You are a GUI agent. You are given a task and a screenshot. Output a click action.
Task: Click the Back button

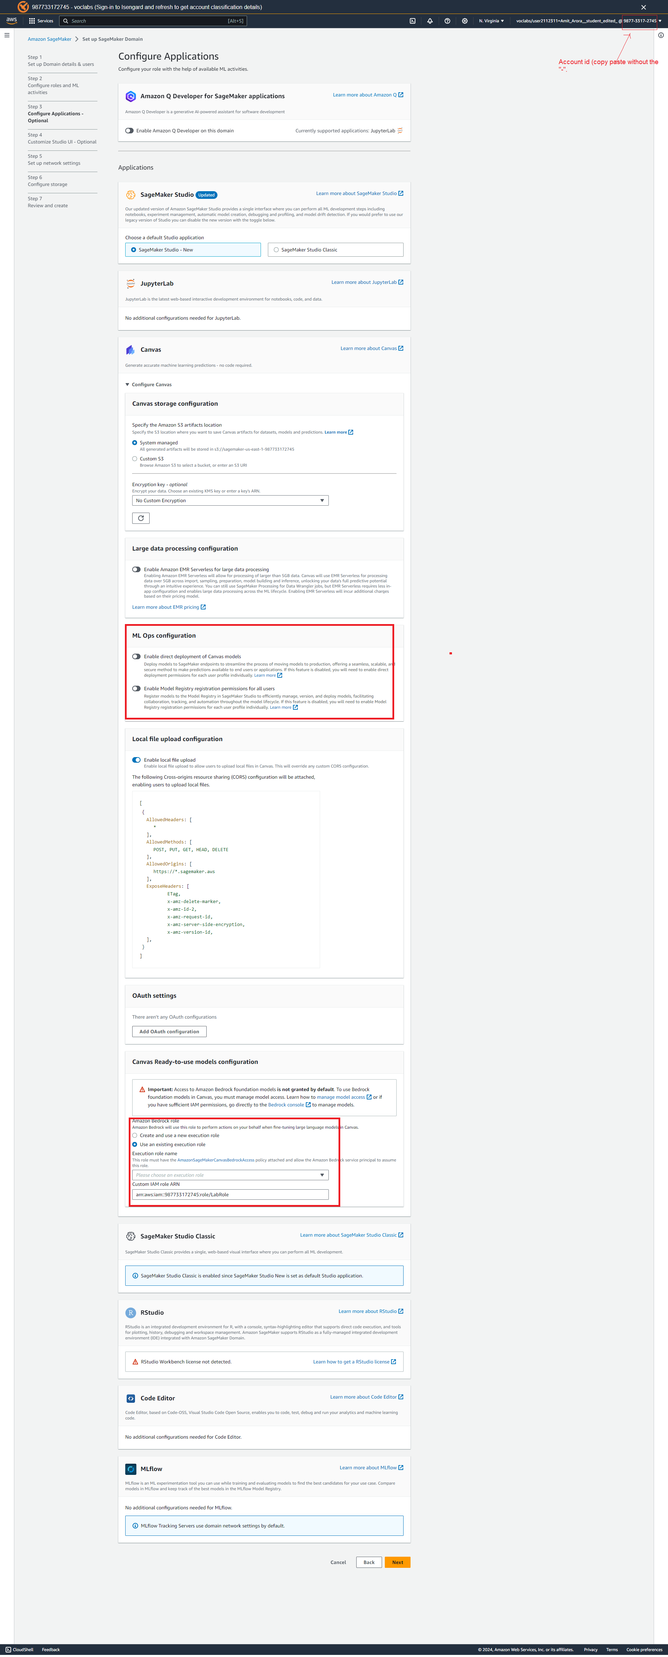[369, 1562]
